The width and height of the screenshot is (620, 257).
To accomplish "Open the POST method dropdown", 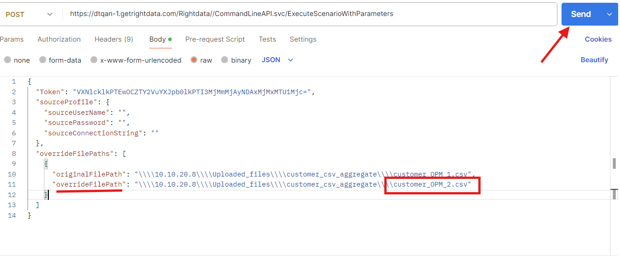I will pyautogui.click(x=29, y=14).
